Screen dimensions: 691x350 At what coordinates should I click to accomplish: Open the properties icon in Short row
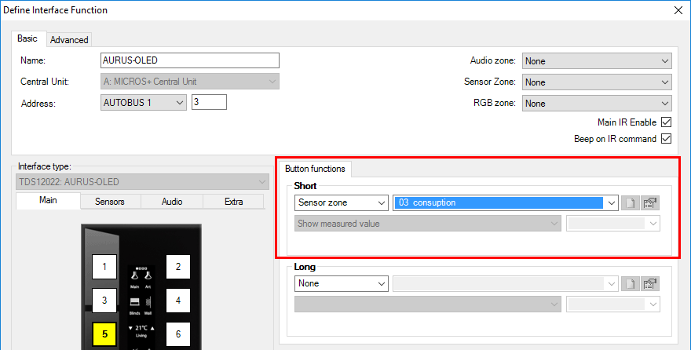[x=649, y=203]
